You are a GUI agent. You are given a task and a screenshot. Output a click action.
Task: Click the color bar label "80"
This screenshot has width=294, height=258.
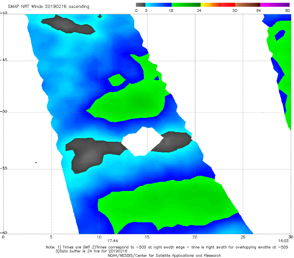click(x=288, y=11)
